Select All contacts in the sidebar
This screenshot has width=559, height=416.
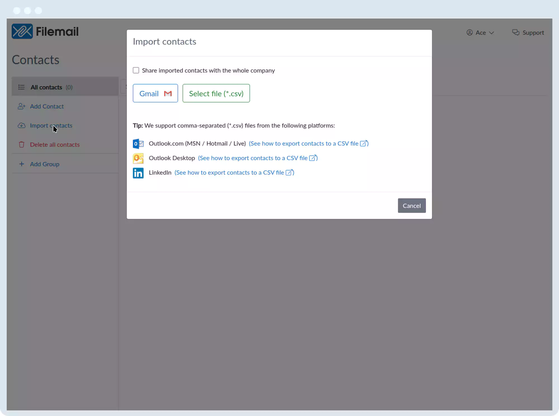point(46,87)
